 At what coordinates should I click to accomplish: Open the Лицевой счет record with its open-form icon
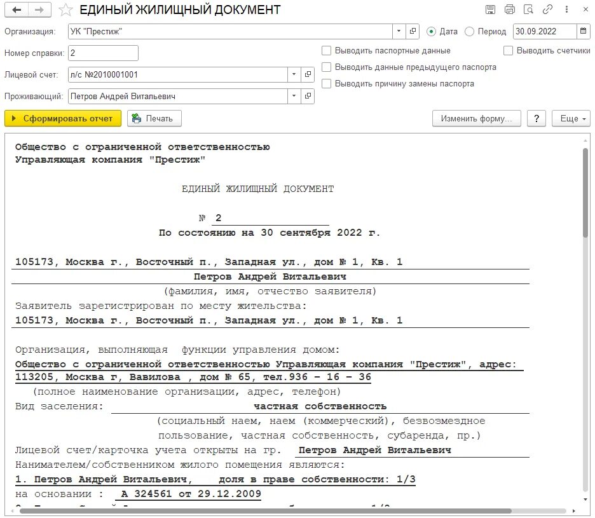coord(308,75)
